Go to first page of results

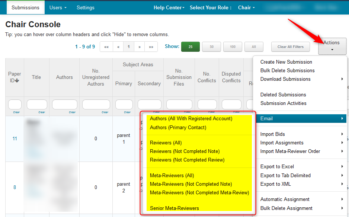click(106, 47)
